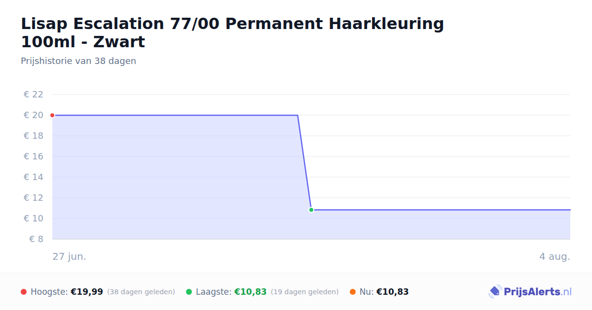Image resolution: width=592 pixels, height=310 pixels.
Task: Click the PrijsAlerts price tag logo icon
Action: [495, 292]
